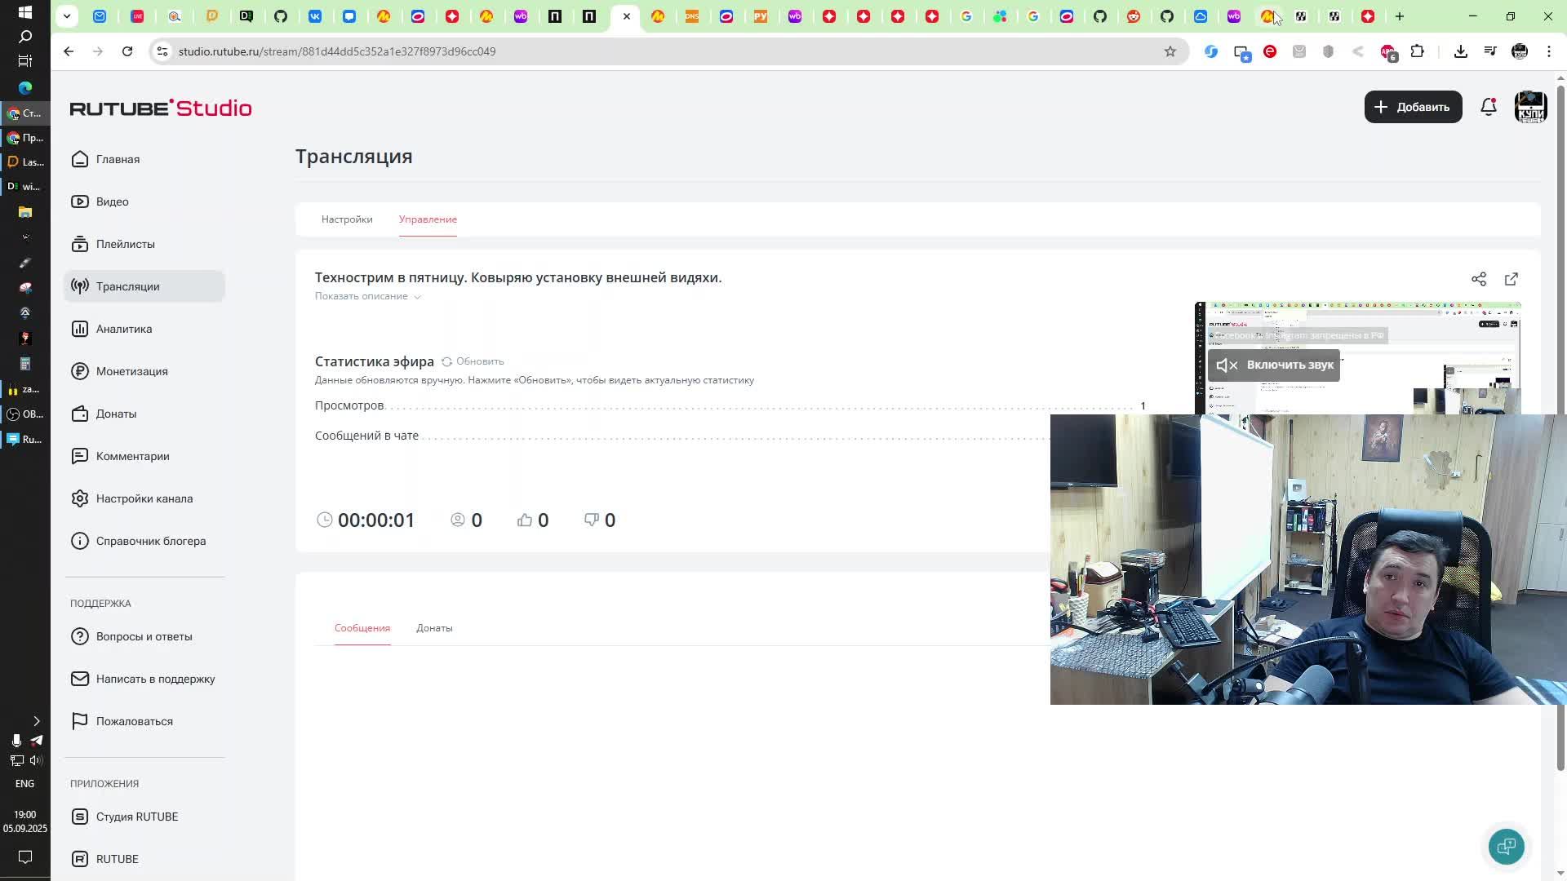1567x881 pixels.
Task: Open the notifications bell
Action: point(1489,107)
